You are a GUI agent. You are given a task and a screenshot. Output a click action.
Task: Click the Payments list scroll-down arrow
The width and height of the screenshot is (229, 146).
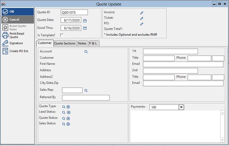point(222,140)
